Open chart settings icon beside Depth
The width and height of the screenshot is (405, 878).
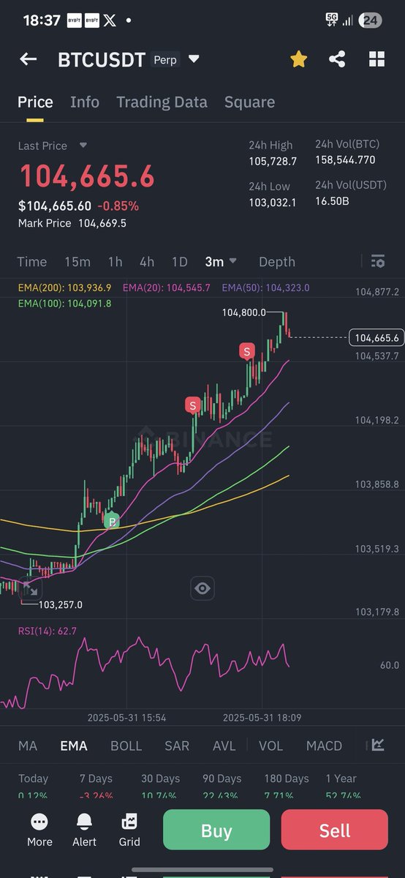377,261
